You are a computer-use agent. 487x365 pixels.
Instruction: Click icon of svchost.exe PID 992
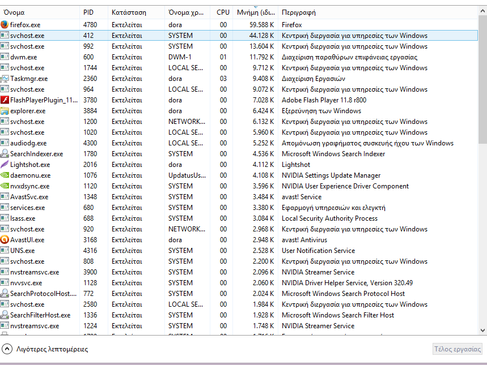tap(5, 46)
